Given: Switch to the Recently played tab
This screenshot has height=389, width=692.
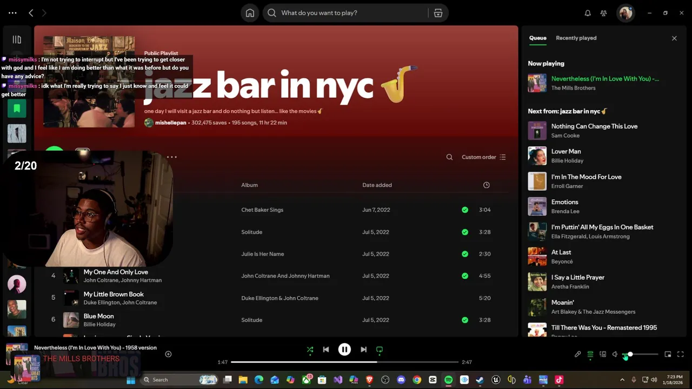Looking at the screenshot, I should point(576,38).
